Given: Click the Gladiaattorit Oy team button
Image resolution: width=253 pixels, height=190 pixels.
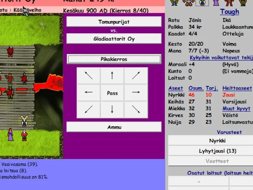Looking at the screenshot, I should click(x=114, y=39).
